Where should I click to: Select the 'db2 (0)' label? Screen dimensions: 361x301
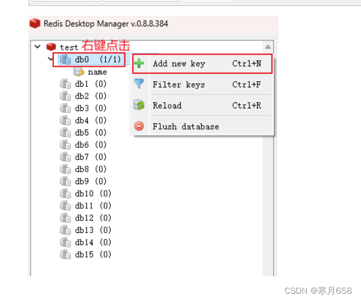click(x=91, y=96)
